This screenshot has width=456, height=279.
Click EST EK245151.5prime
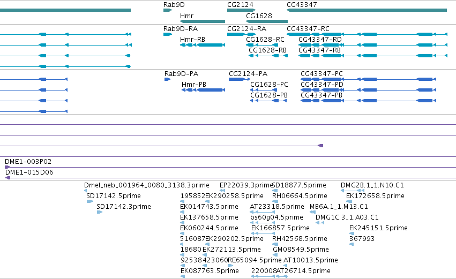378,229
